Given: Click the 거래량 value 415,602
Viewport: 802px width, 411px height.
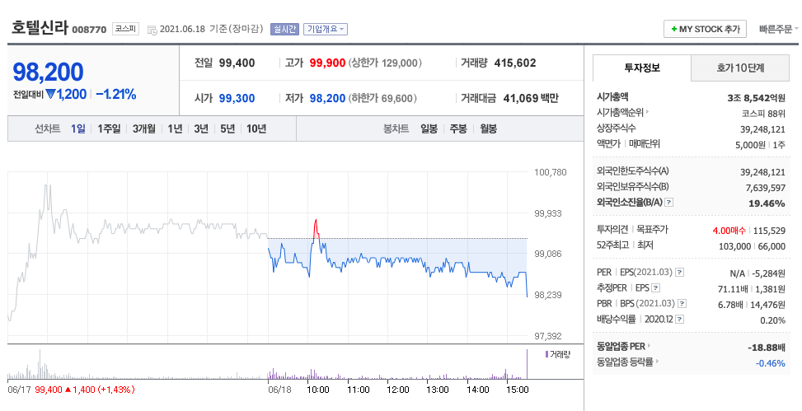Looking at the screenshot, I should point(515,63).
